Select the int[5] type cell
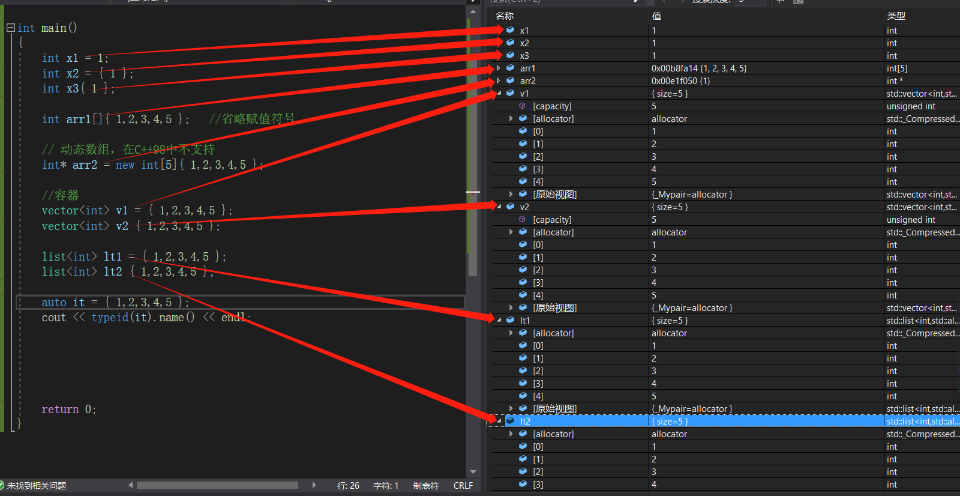This screenshot has height=496, width=960. coord(897,68)
